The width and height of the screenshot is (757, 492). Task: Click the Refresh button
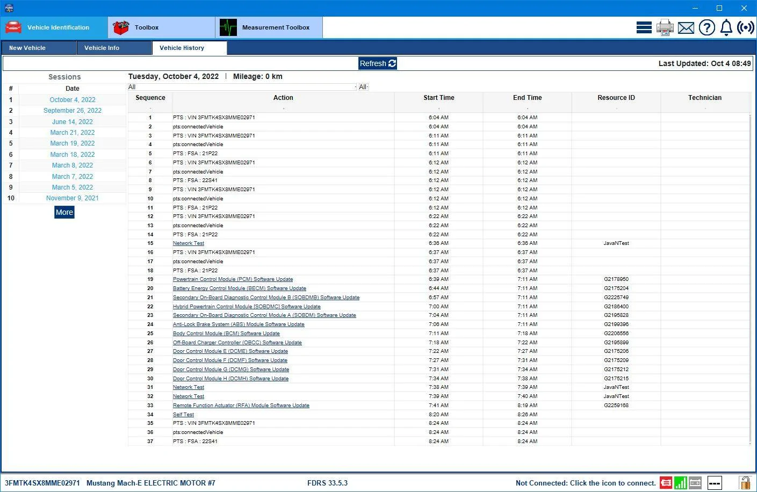[378, 63]
